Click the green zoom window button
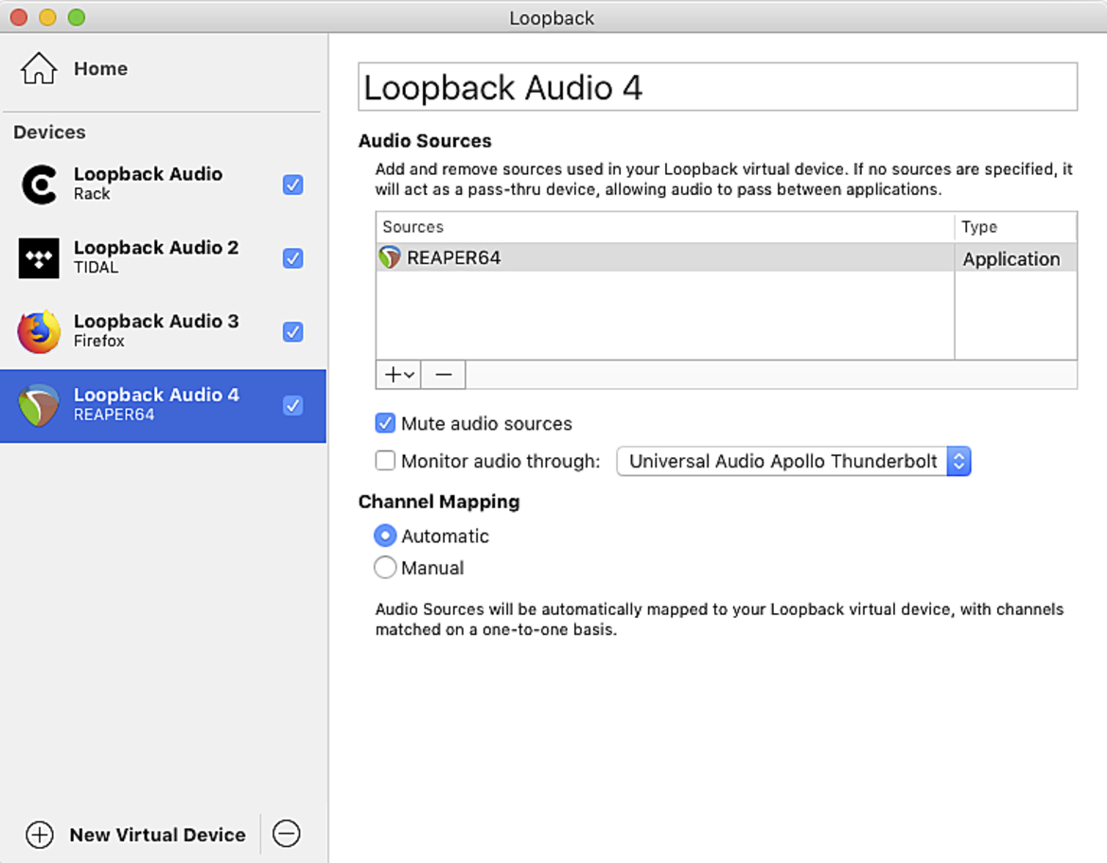The width and height of the screenshot is (1107, 863). pyautogui.click(x=77, y=17)
